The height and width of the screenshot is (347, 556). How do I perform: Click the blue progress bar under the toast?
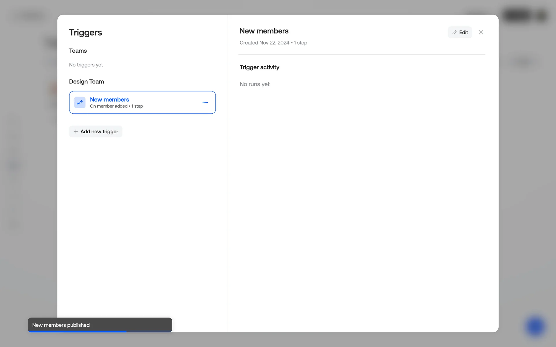(x=77, y=331)
